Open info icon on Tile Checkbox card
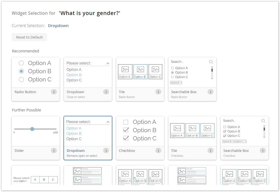This screenshot has width=280, height=192. click(x=211, y=150)
